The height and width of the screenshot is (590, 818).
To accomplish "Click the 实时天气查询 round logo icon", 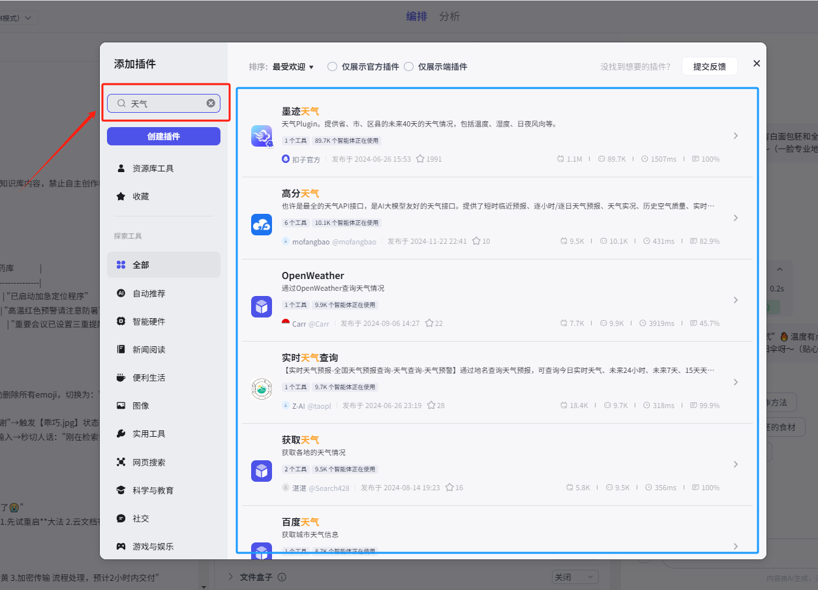I will click(x=262, y=389).
